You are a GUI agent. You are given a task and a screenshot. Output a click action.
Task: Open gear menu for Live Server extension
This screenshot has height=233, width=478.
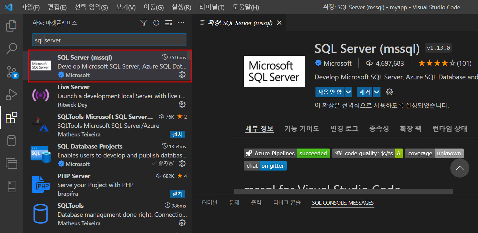182,104
